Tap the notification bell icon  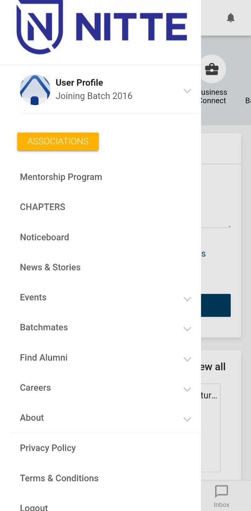231,17
